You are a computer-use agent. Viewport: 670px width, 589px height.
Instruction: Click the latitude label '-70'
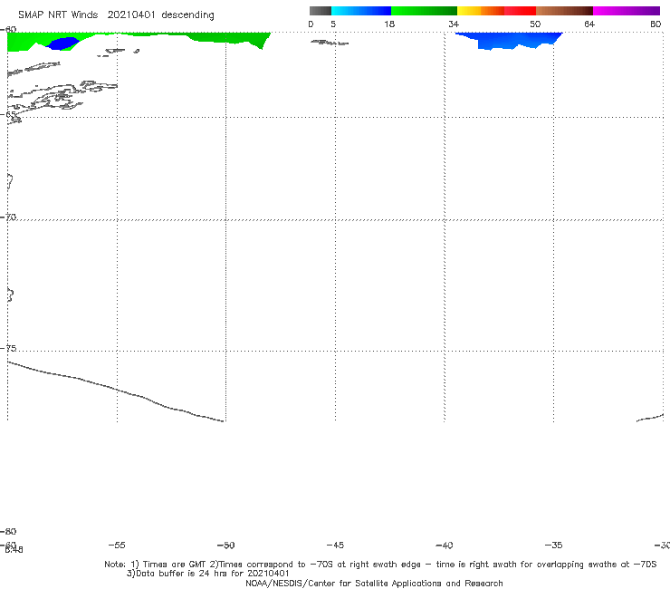pyautogui.click(x=8, y=217)
